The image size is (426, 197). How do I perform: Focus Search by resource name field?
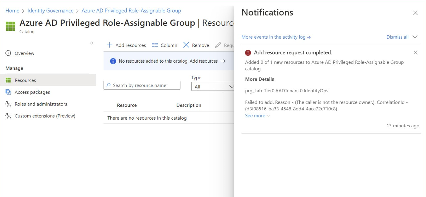(x=142, y=85)
